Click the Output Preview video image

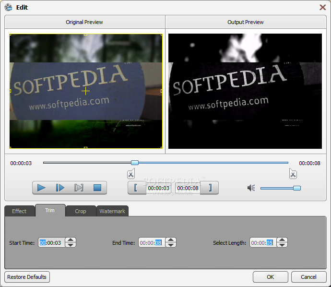[245, 91]
